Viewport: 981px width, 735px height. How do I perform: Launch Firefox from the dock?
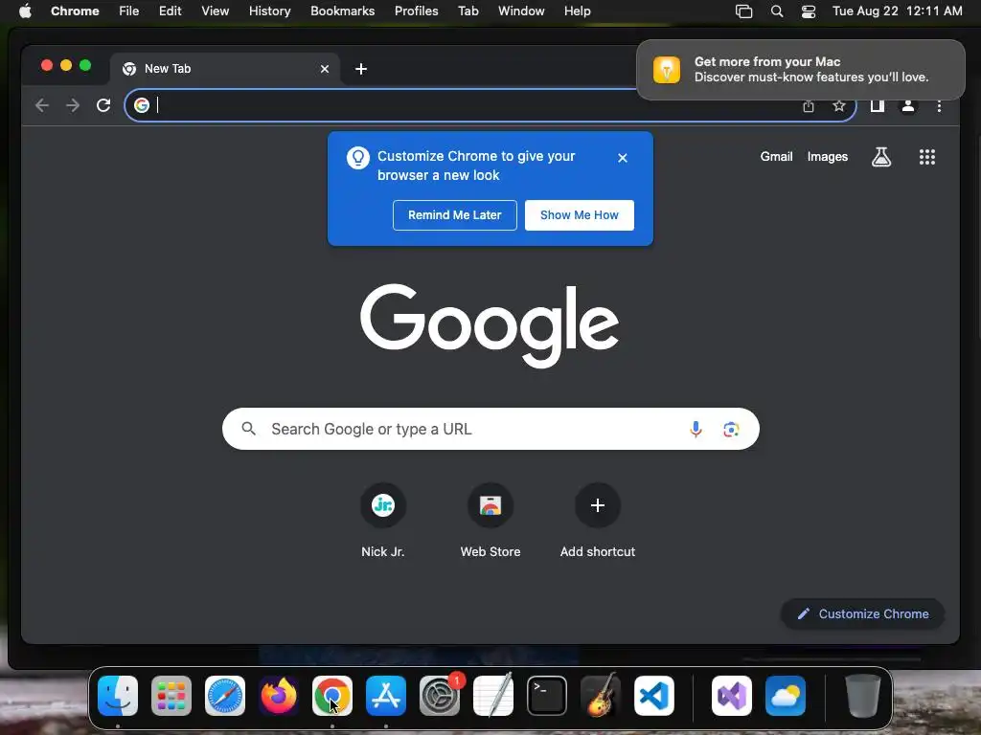[279, 696]
